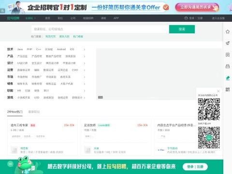Click the first hot search keyword link
Viewport: 232px width, 174px height.
pyautogui.click(x=50, y=37)
